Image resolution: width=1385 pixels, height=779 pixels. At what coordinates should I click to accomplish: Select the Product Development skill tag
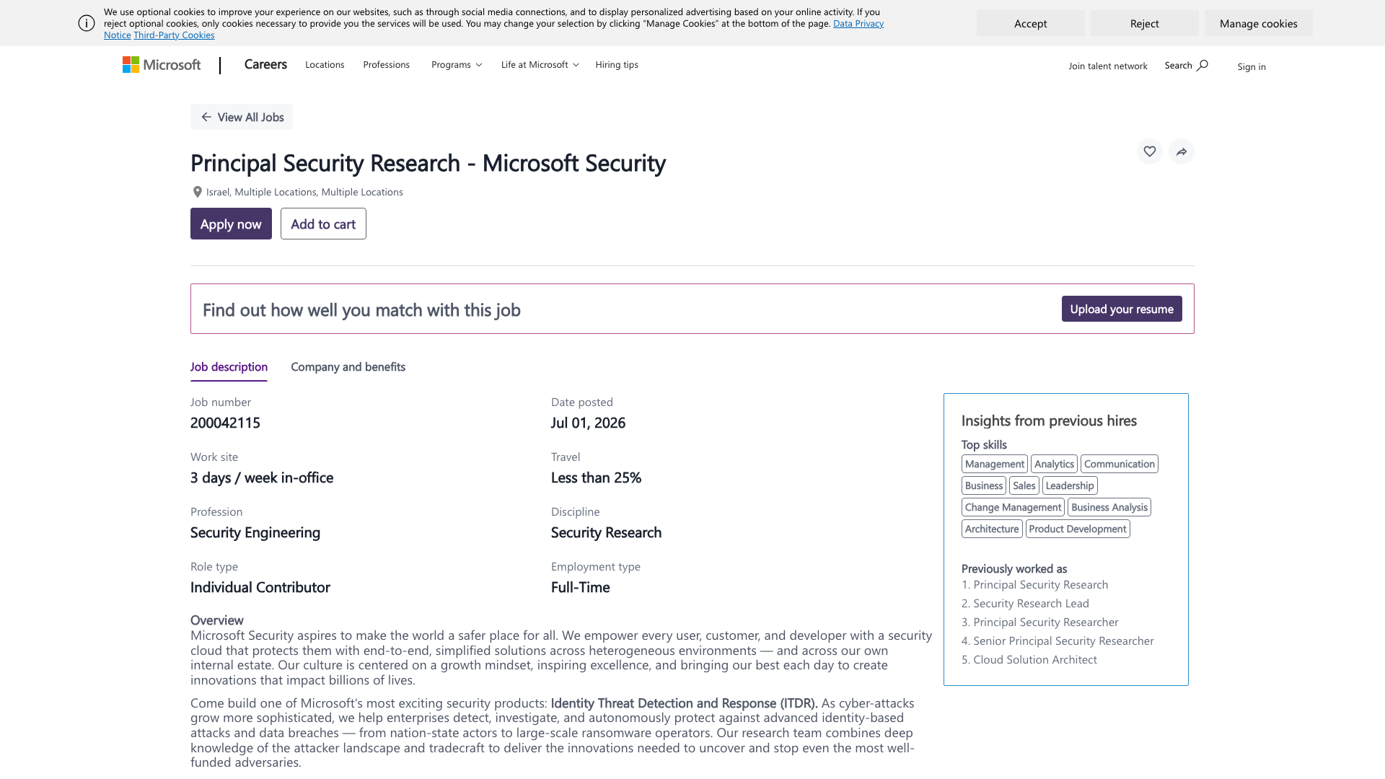[x=1078, y=529]
